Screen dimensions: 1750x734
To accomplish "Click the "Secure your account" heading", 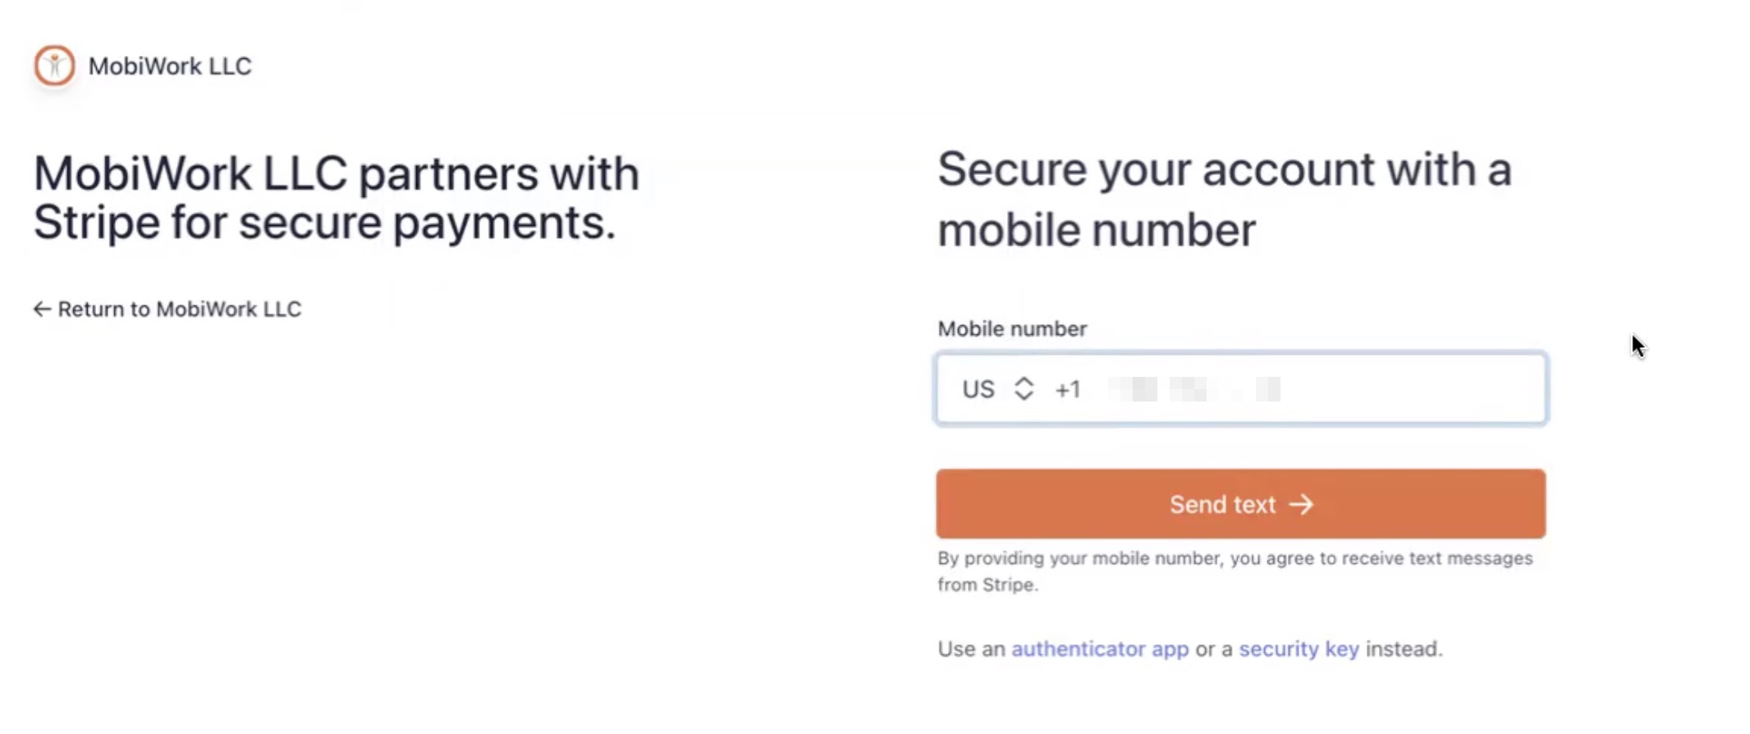I will coord(1224,170).
